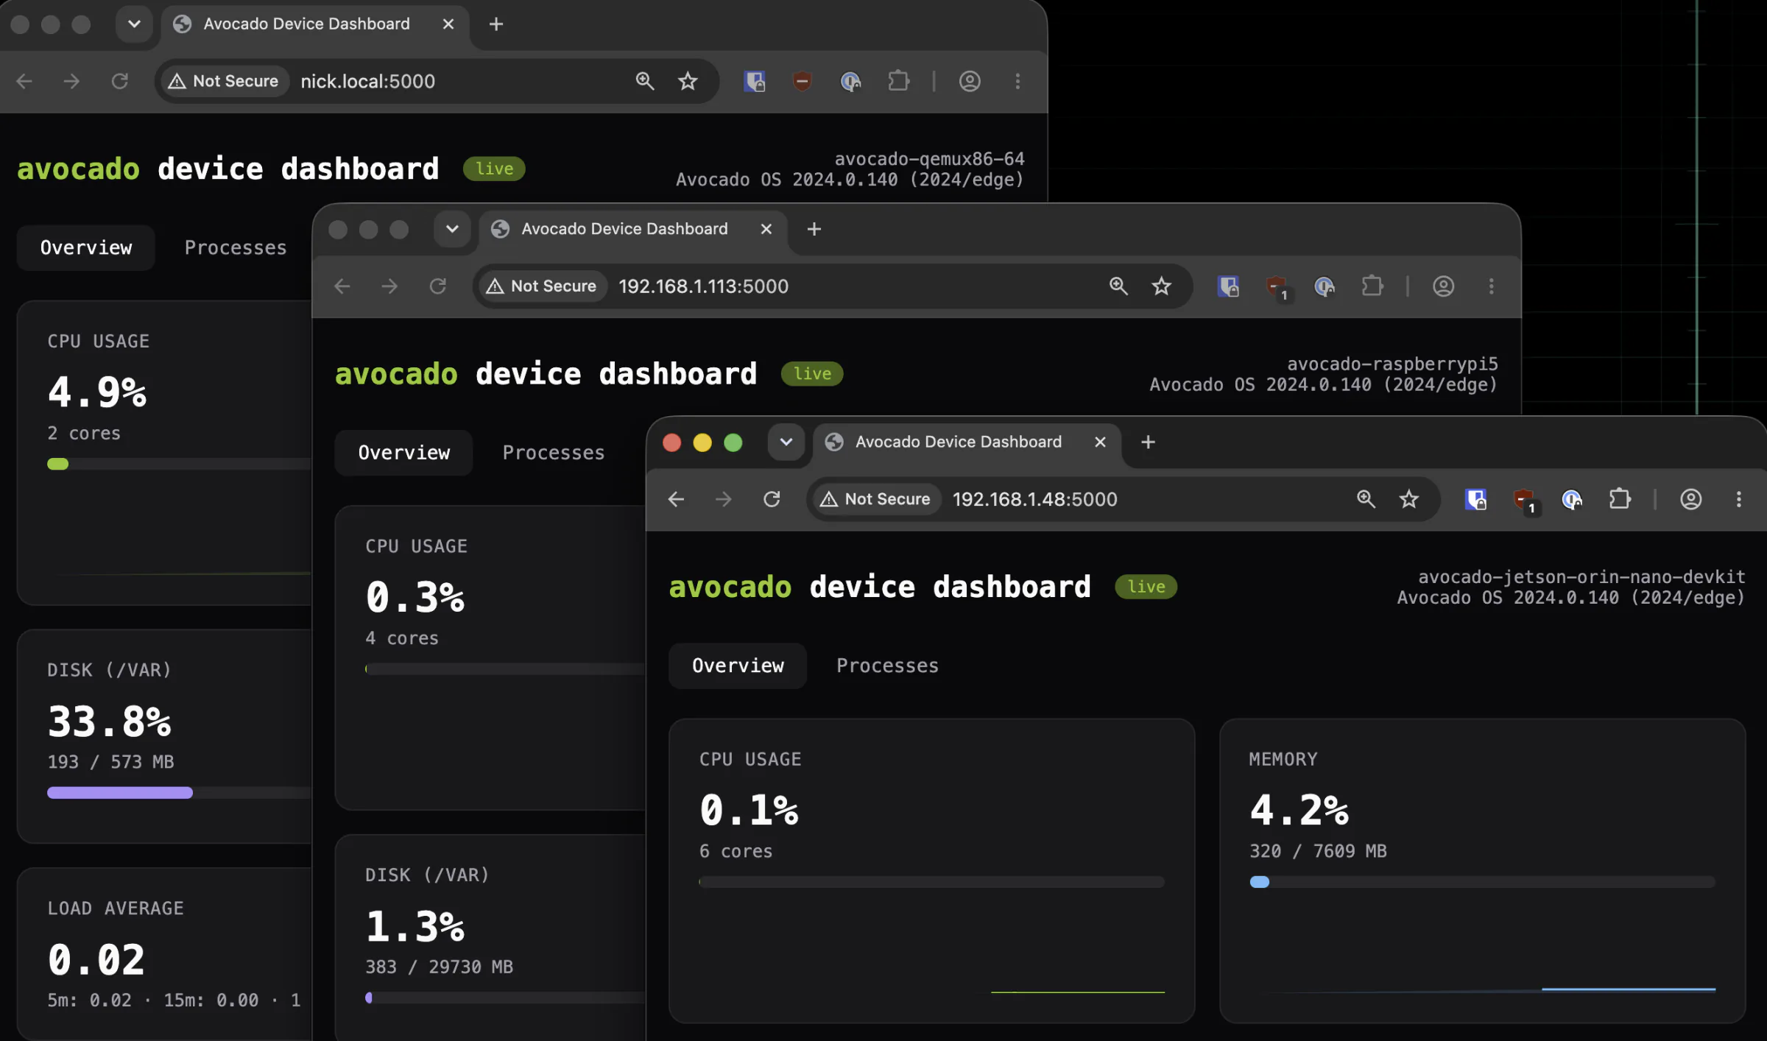Expand the tab search chevron in the jetson window

(x=786, y=442)
